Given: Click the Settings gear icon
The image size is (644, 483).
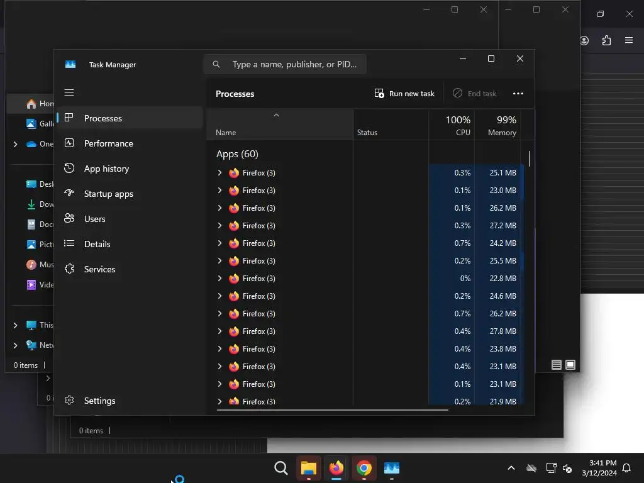Looking at the screenshot, I should point(69,400).
